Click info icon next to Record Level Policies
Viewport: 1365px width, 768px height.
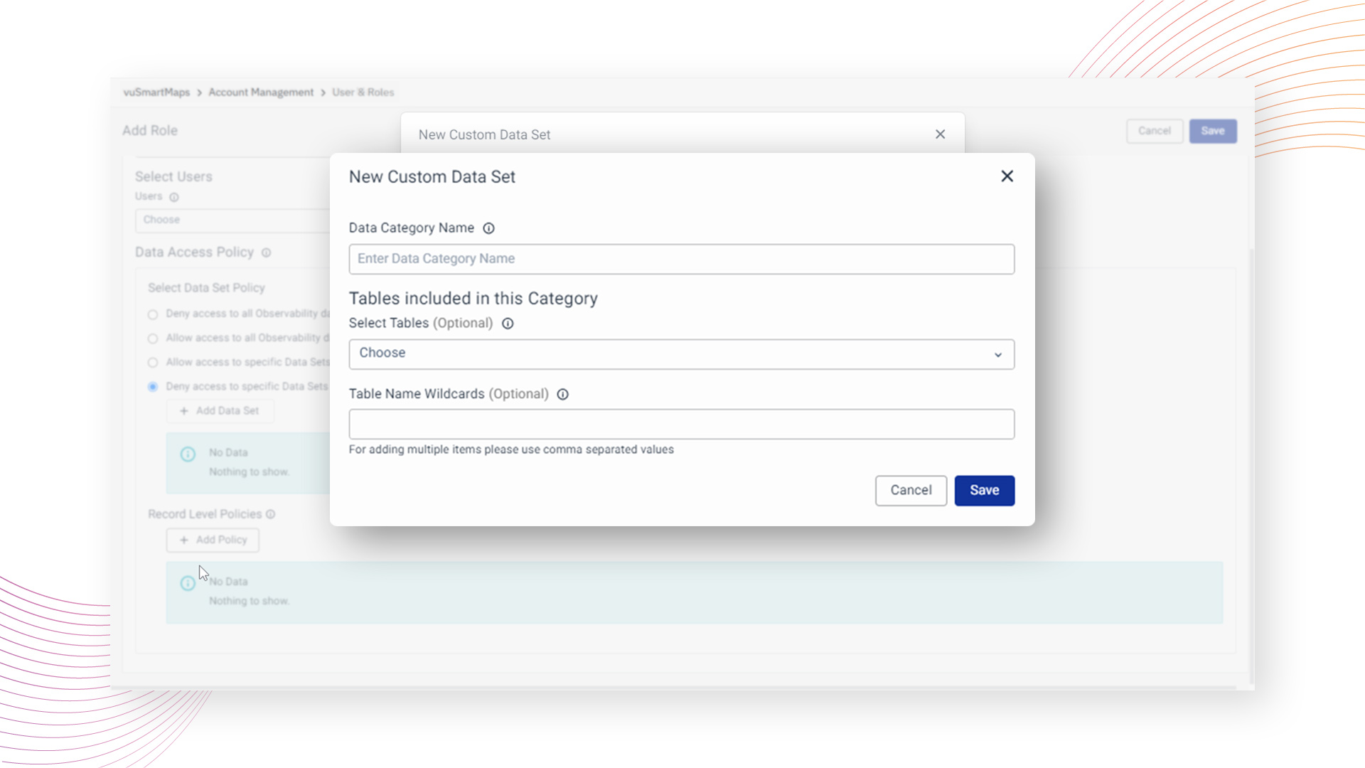[x=270, y=514]
